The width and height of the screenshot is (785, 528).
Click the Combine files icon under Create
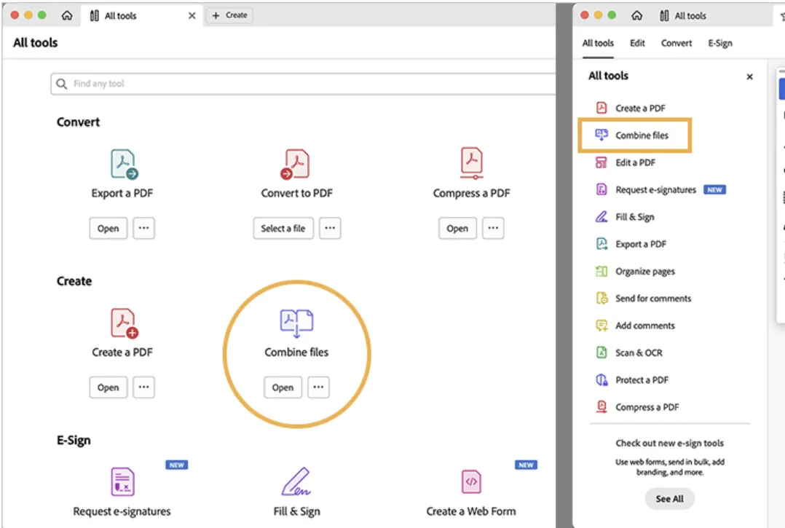(296, 323)
